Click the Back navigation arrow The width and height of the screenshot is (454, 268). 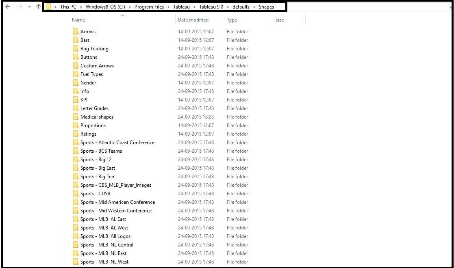(x=8, y=6)
